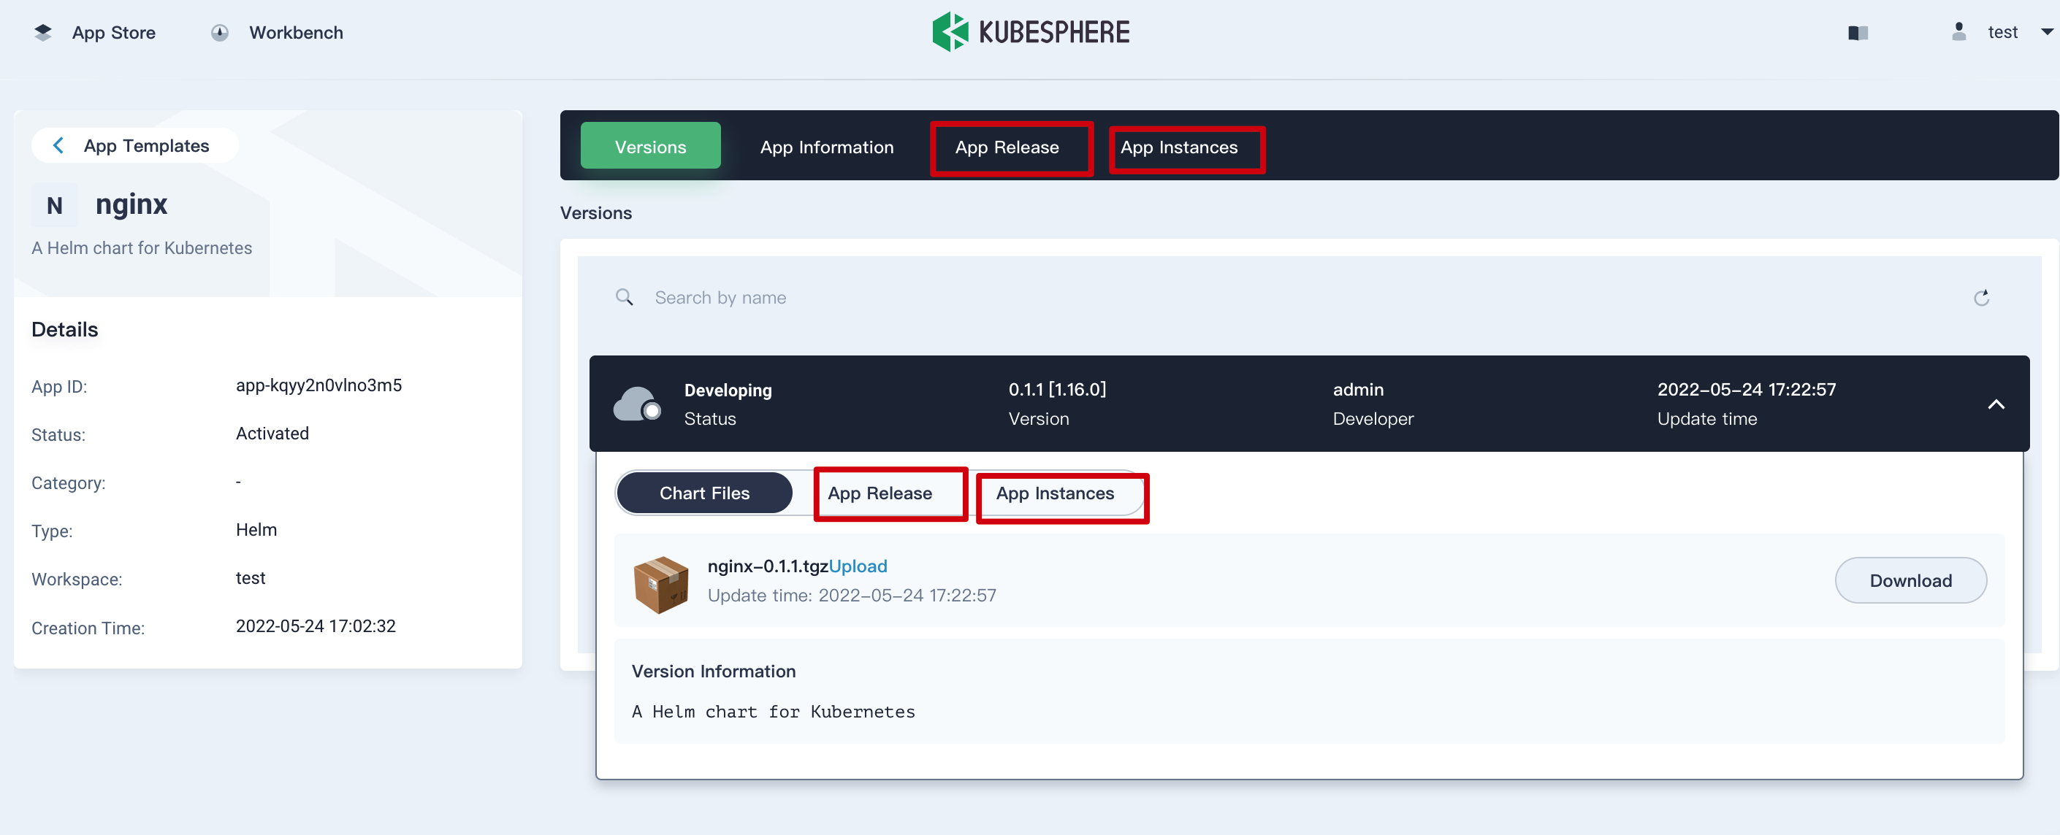Viewport: 2060px width, 835px height.
Task: Open the App Information tab
Action: (x=826, y=147)
